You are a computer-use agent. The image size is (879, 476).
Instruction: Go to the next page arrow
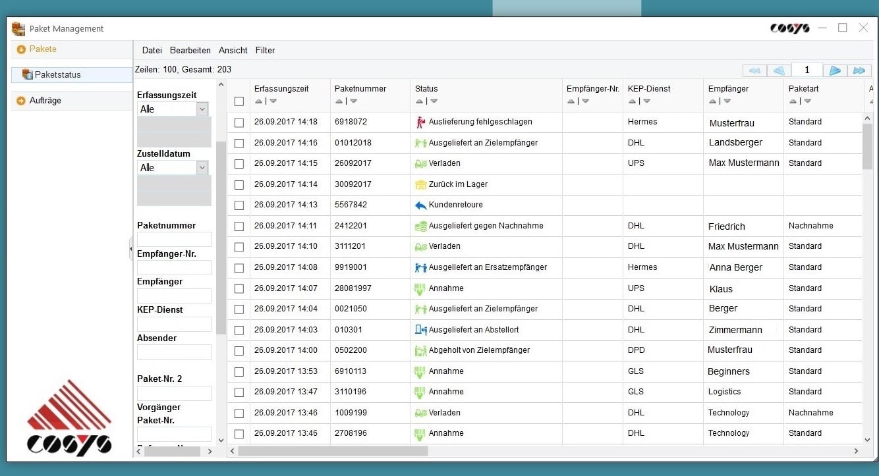[835, 70]
